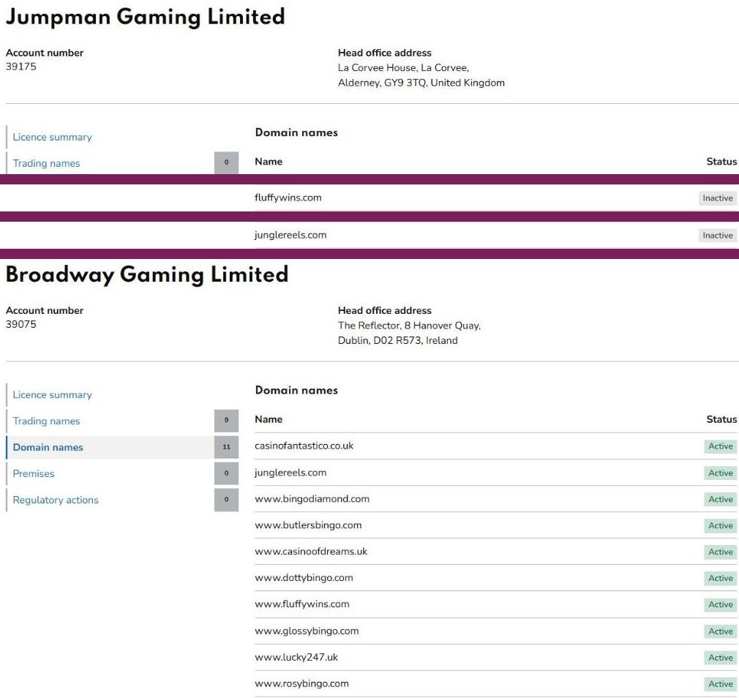Click the 11 count badge beside Domain names
Screen dimensions: 739x698
click(x=226, y=447)
